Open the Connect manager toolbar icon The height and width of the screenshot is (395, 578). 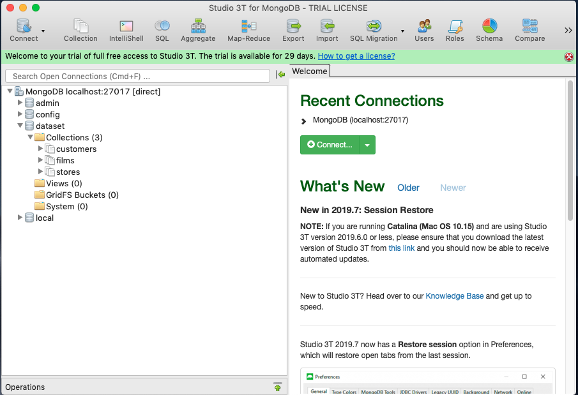pyautogui.click(x=24, y=30)
